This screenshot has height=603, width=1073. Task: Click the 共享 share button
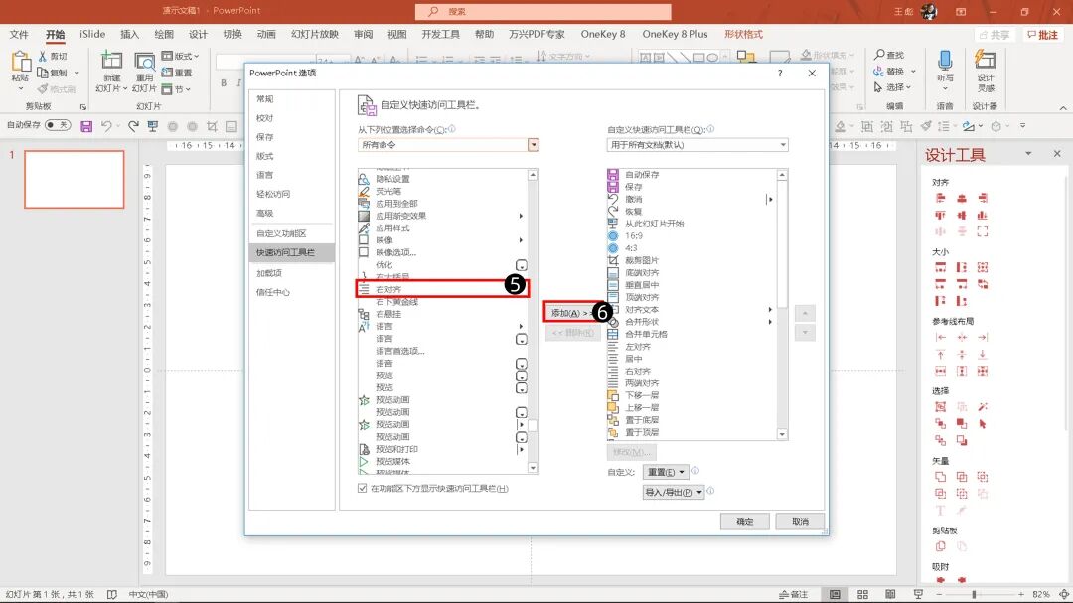(995, 35)
